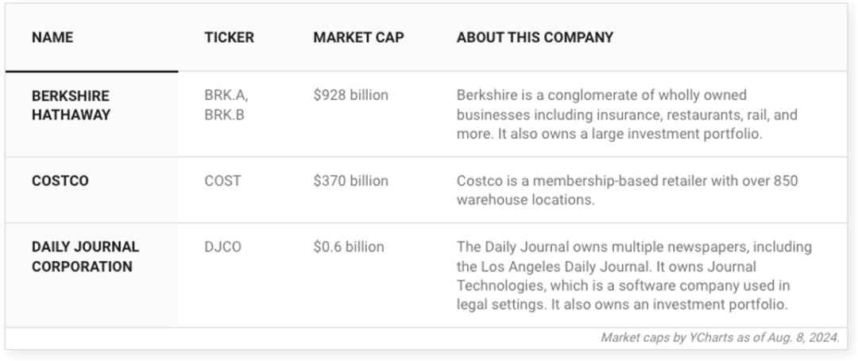
Task: Select the DJCO ticker symbol
Action: point(222,247)
